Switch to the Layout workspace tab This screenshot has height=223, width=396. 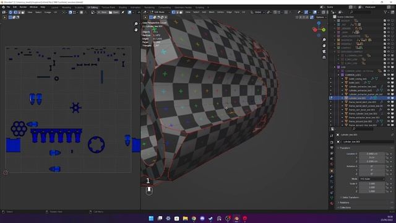(x=54, y=7)
